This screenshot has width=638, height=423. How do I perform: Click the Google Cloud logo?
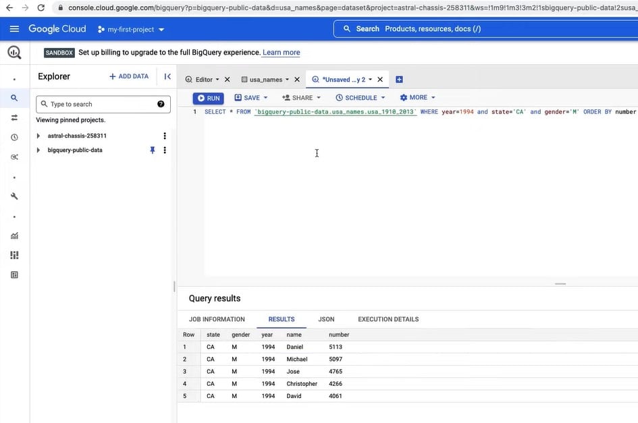point(57,29)
